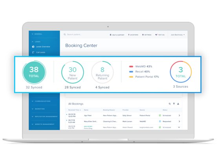Open the Mary-Ellen Smit... booking row arrow

pyautogui.click(x=179, y=121)
